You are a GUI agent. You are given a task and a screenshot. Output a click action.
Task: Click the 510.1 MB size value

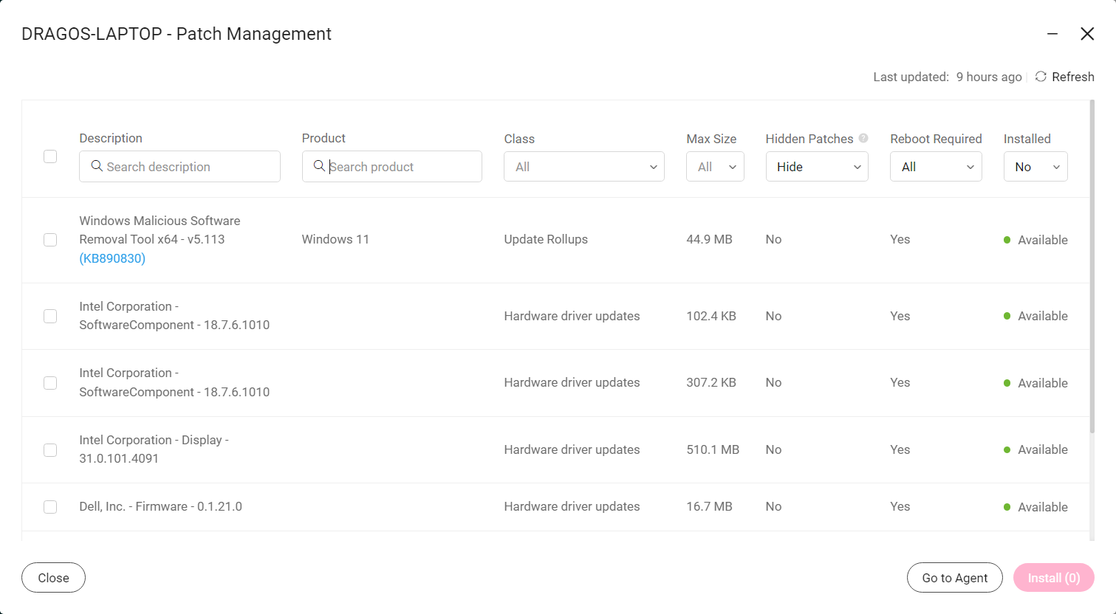pyautogui.click(x=713, y=449)
